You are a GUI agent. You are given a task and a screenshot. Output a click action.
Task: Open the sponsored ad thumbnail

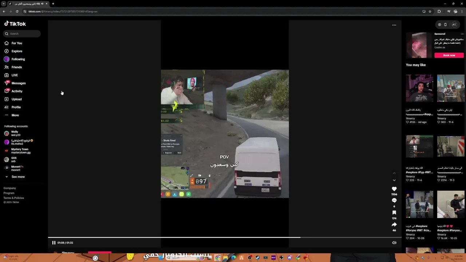tap(419, 45)
